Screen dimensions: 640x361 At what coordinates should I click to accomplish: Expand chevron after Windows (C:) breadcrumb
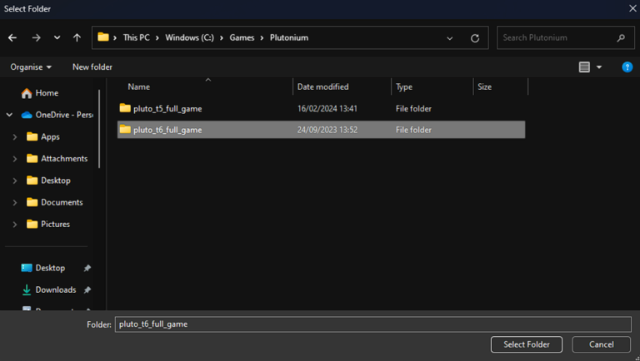click(221, 38)
